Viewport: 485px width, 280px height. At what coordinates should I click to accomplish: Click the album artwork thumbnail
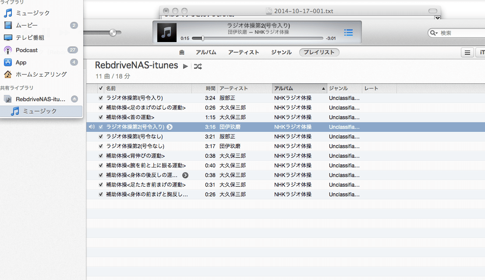click(167, 32)
